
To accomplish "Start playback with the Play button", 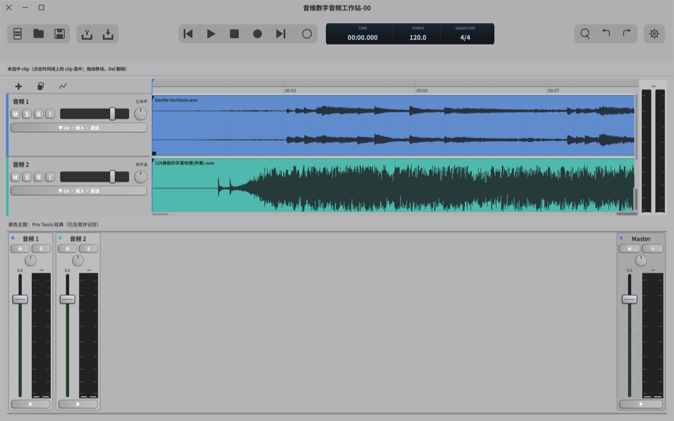I will coord(211,34).
